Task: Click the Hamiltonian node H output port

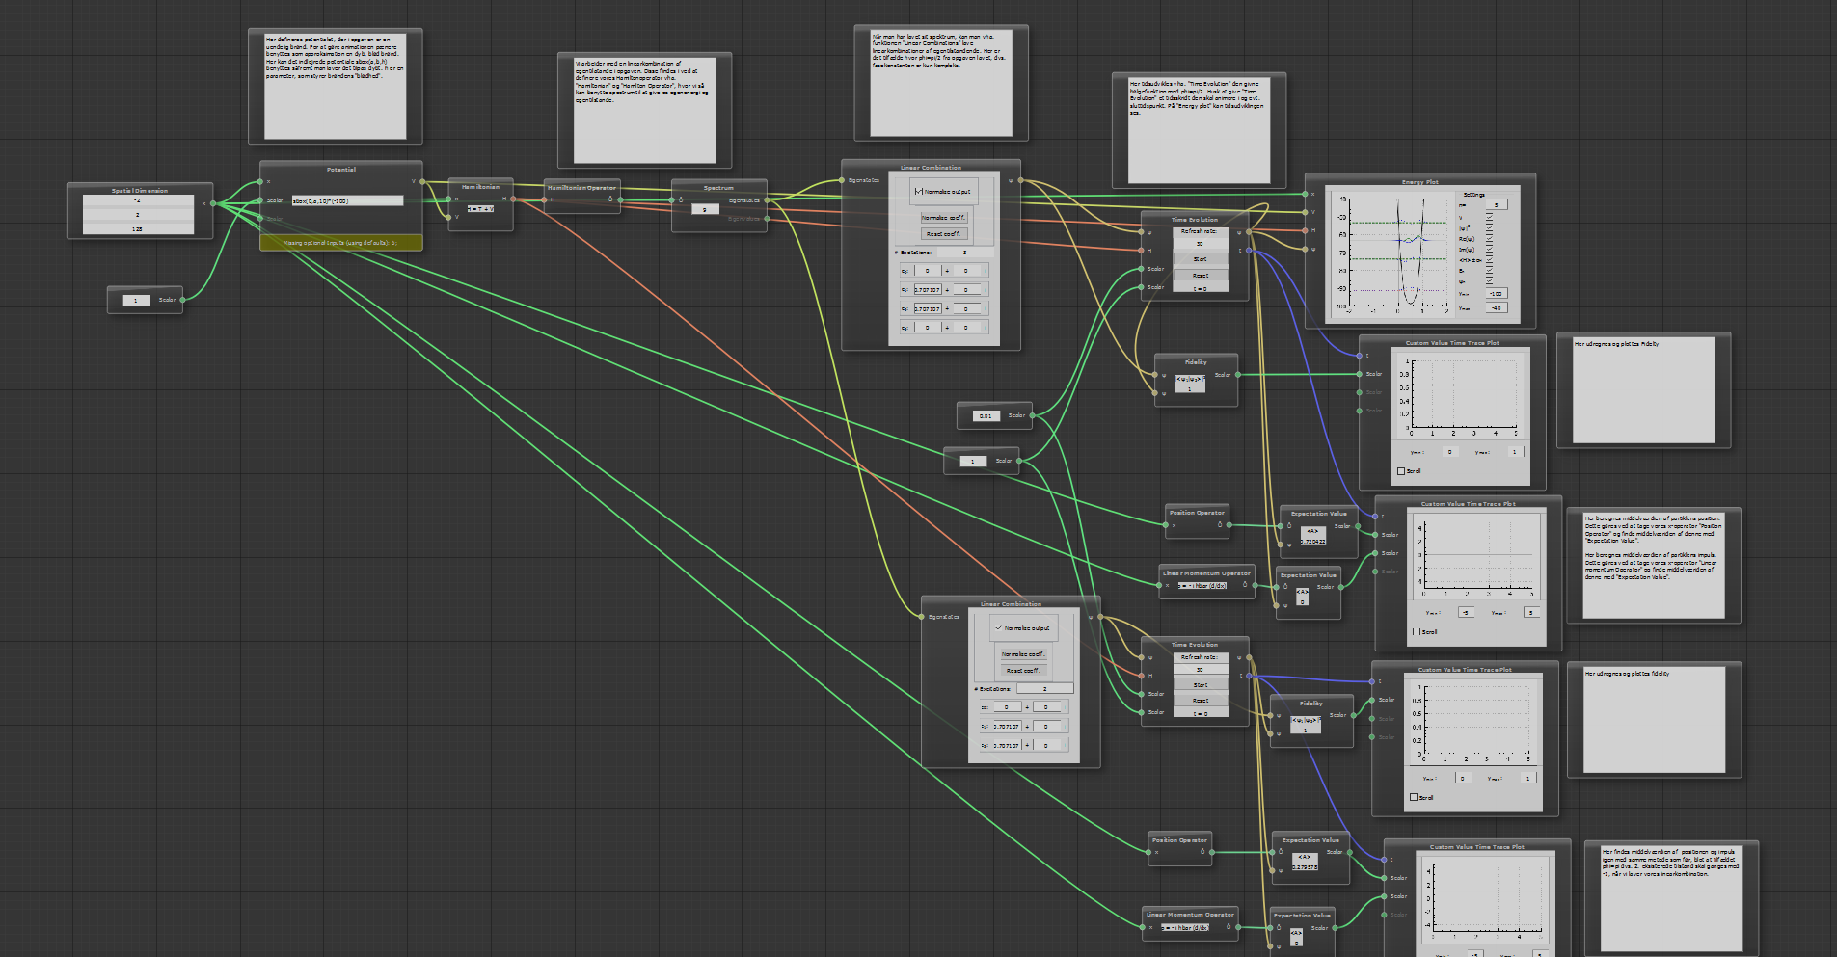Action: pyautogui.click(x=513, y=199)
